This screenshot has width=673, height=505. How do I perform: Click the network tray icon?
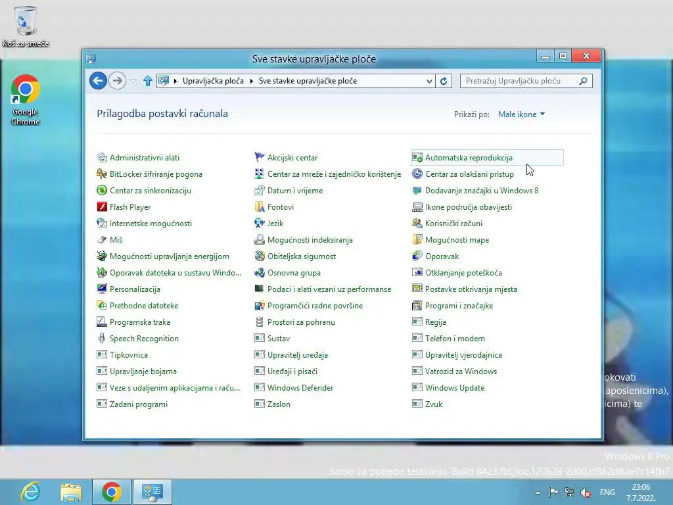(x=570, y=493)
